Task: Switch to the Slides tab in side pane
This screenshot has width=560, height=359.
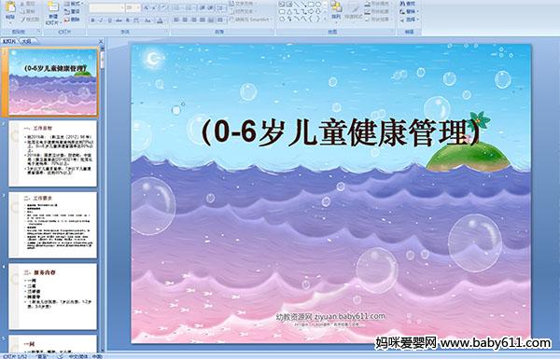Action: pyautogui.click(x=9, y=41)
